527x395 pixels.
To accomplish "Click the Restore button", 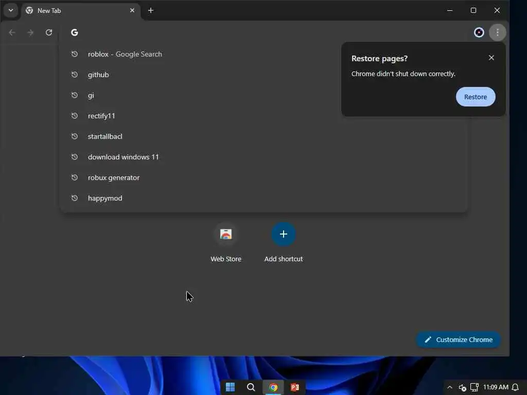I will (x=476, y=97).
